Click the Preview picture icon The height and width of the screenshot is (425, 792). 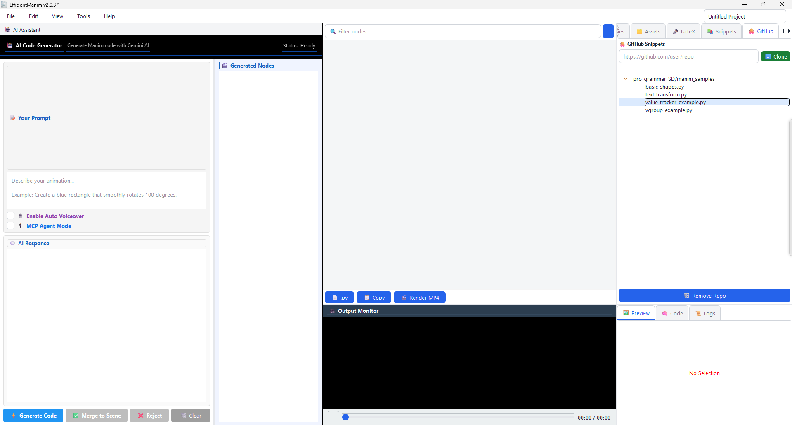click(x=626, y=313)
